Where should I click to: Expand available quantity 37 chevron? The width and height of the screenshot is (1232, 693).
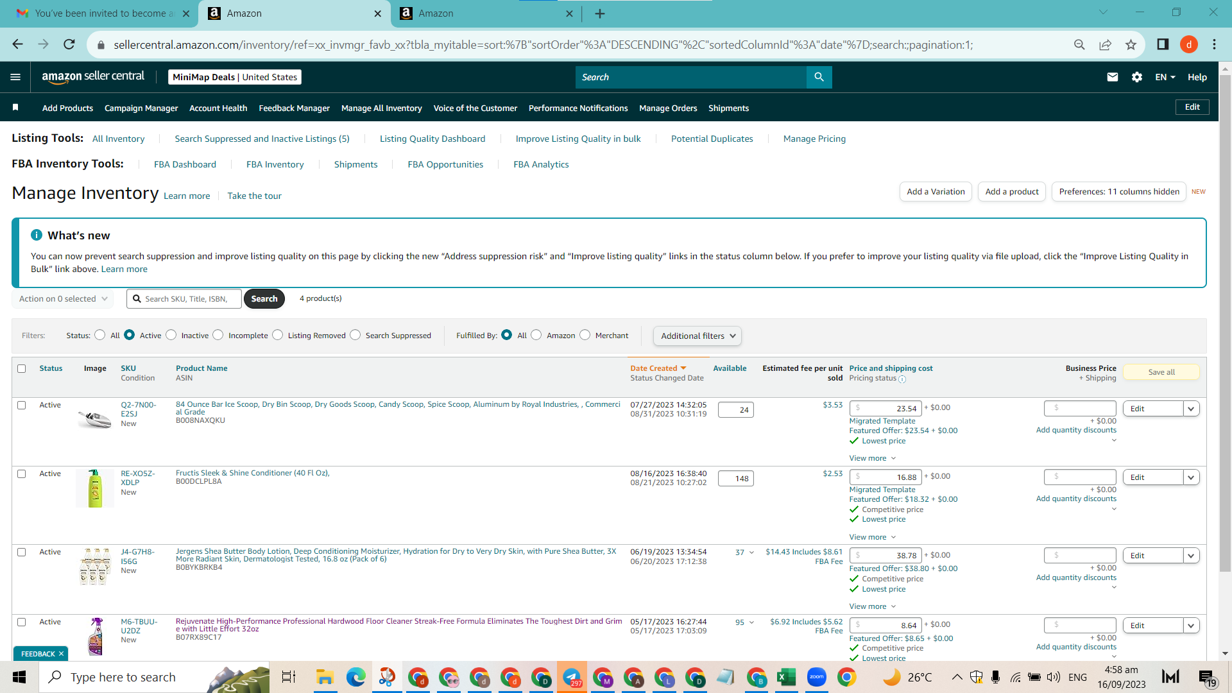click(751, 552)
